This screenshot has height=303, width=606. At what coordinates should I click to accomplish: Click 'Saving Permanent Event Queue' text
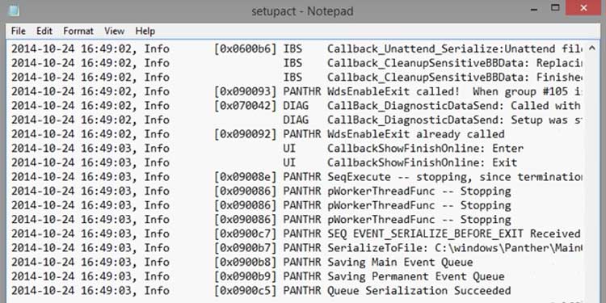(x=416, y=276)
